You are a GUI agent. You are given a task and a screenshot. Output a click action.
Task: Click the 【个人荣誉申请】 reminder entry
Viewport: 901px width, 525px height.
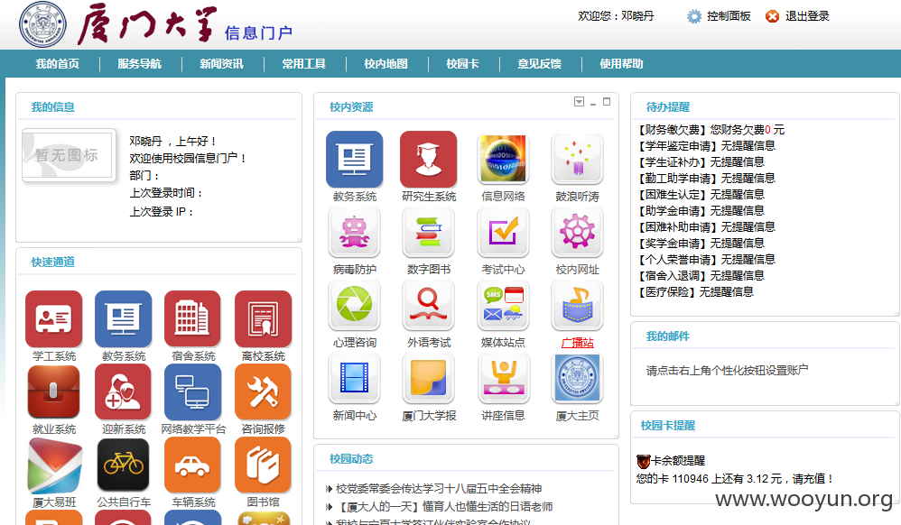[x=707, y=260]
